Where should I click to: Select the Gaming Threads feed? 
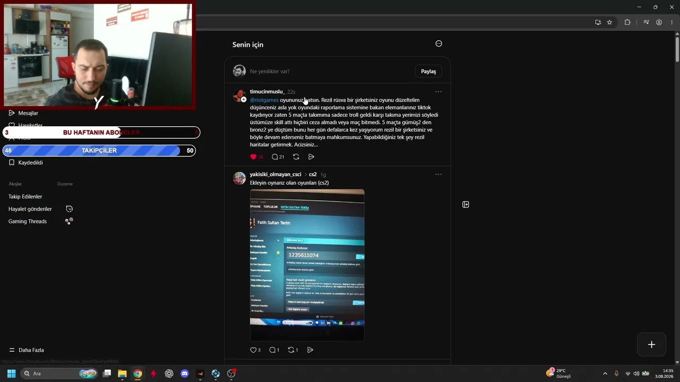(28, 222)
